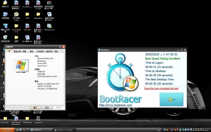The height and width of the screenshot is (132, 211).
Task: Click the 2010/10/18 timestamp in BootRacer
Action: tap(161, 54)
